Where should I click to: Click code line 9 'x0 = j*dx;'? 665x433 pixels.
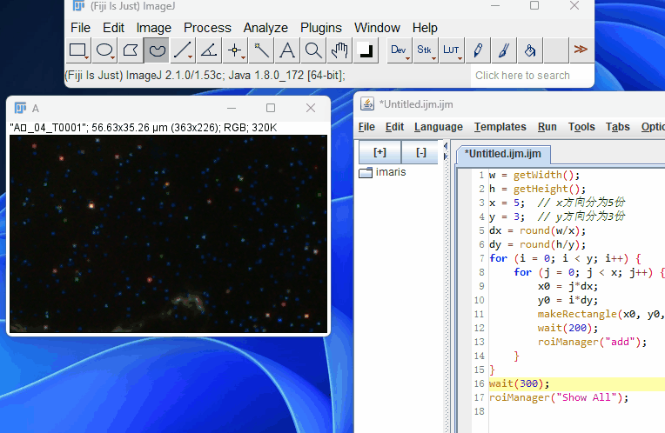pyautogui.click(x=568, y=286)
